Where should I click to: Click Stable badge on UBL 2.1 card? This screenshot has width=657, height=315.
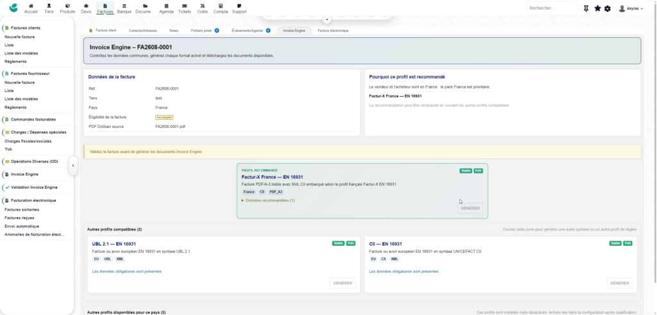click(x=338, y=243)
